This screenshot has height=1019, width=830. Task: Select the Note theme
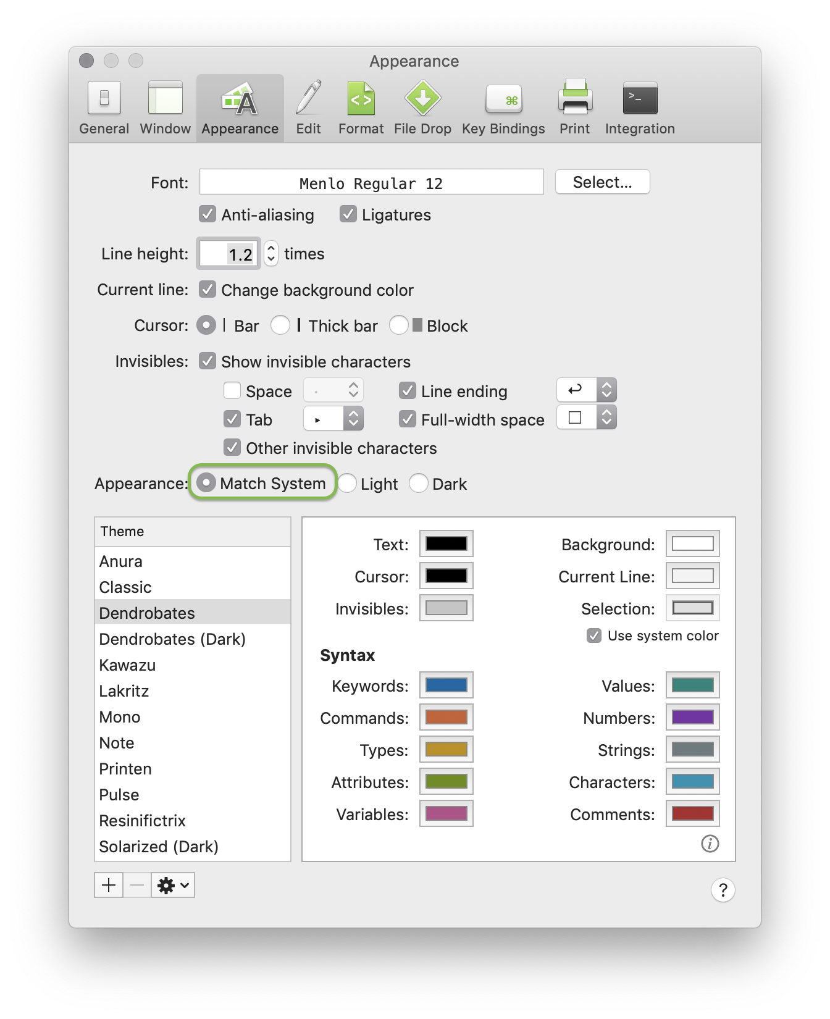(x=193, y=742)
